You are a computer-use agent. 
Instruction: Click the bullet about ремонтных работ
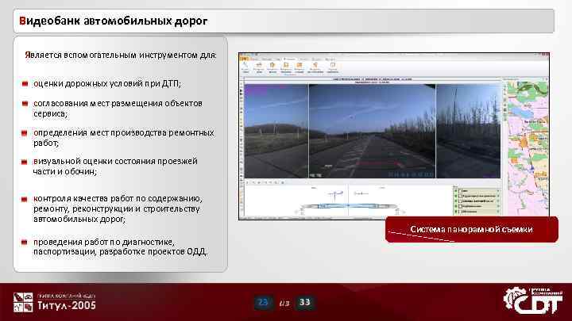click(123, 138)
